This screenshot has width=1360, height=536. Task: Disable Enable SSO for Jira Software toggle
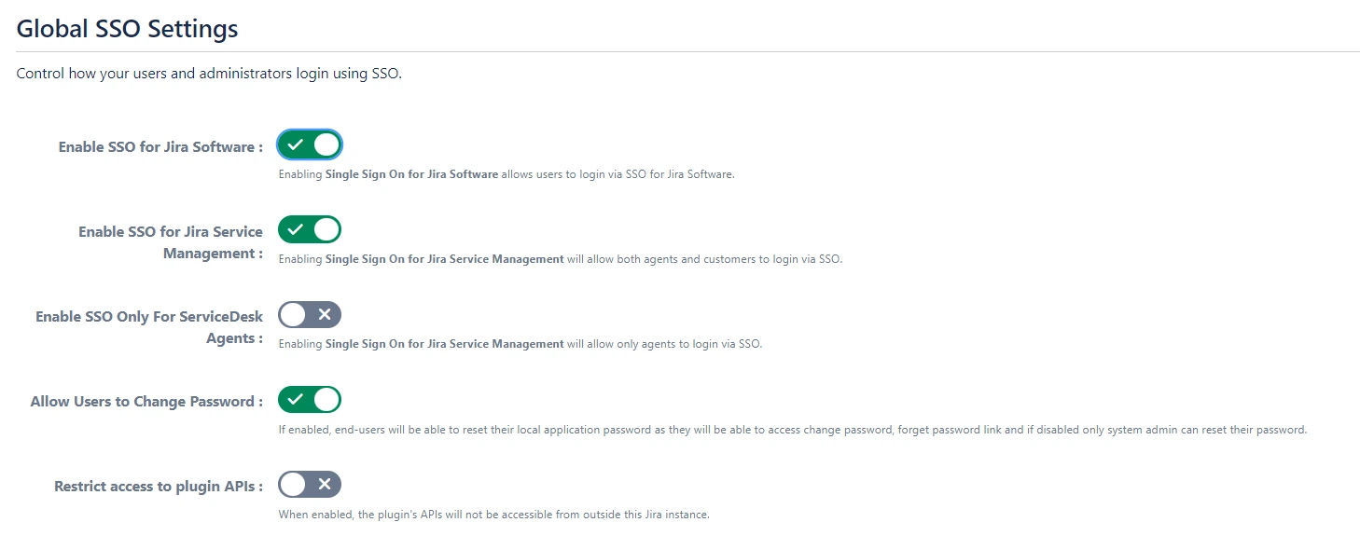(x=310, y=144)
